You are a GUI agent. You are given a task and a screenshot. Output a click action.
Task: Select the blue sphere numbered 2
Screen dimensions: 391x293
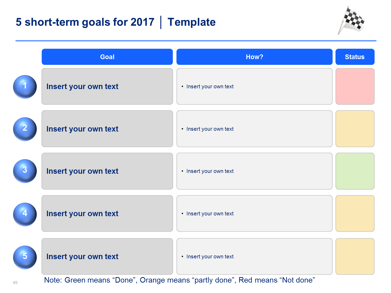25,129
